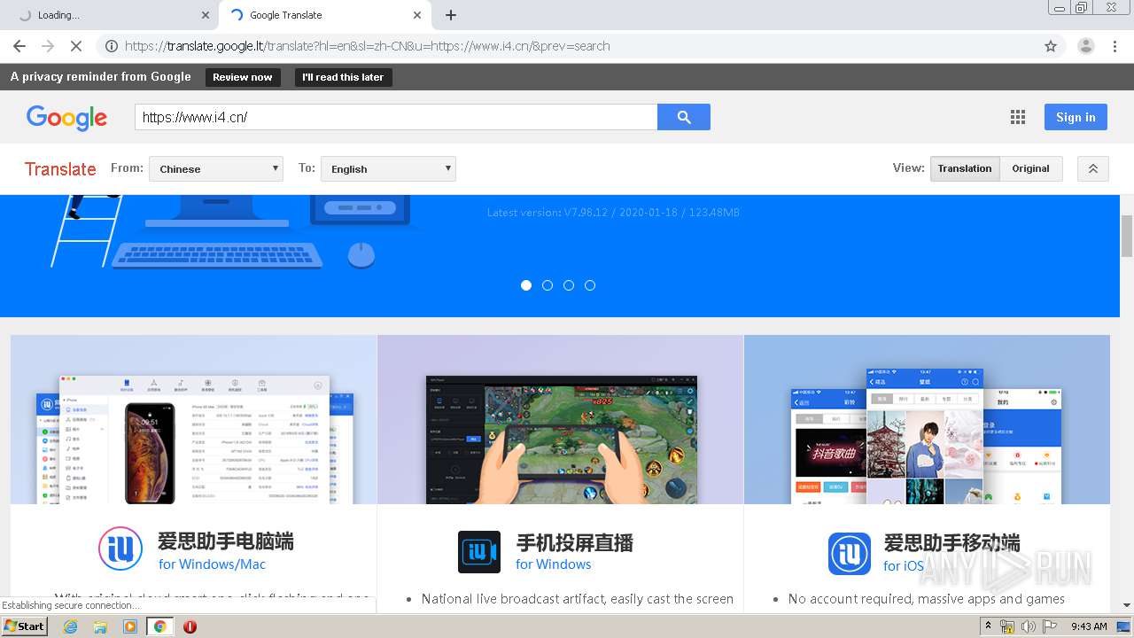Open the volume speaker tray icon
The width and height of the screenshot is (1134, 638).
point(1028,626)
